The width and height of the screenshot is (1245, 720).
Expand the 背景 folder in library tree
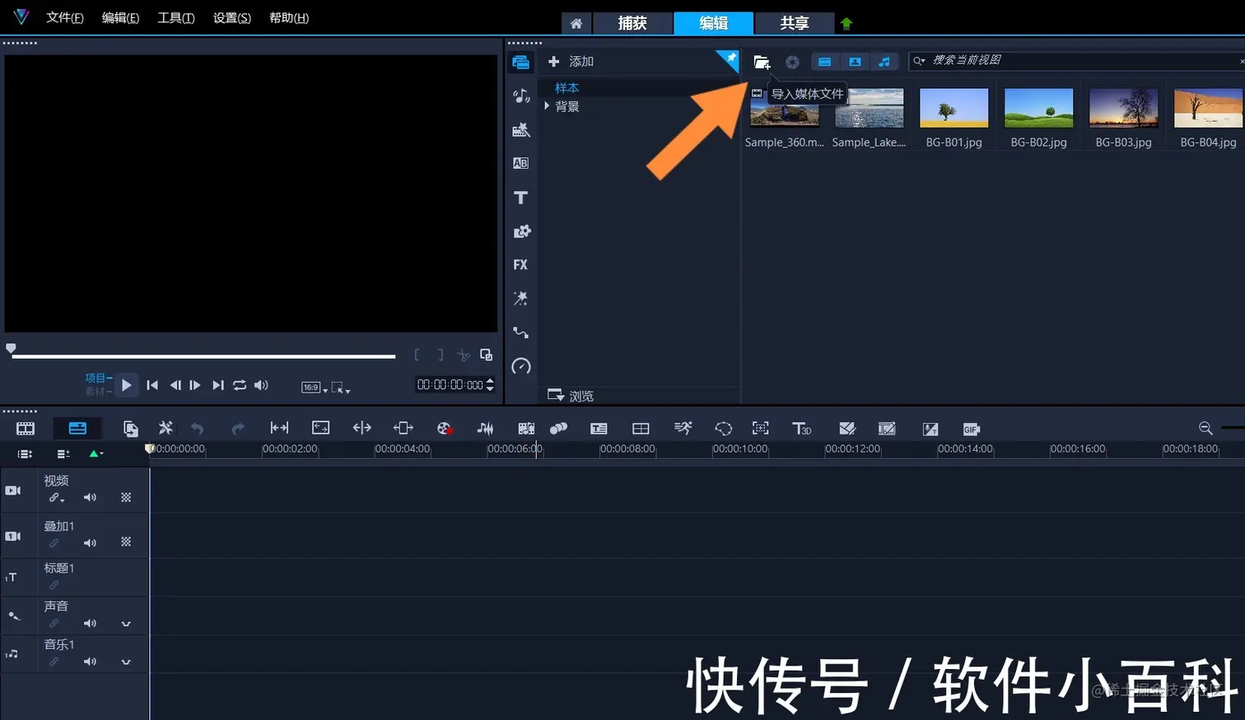(546, 106)
